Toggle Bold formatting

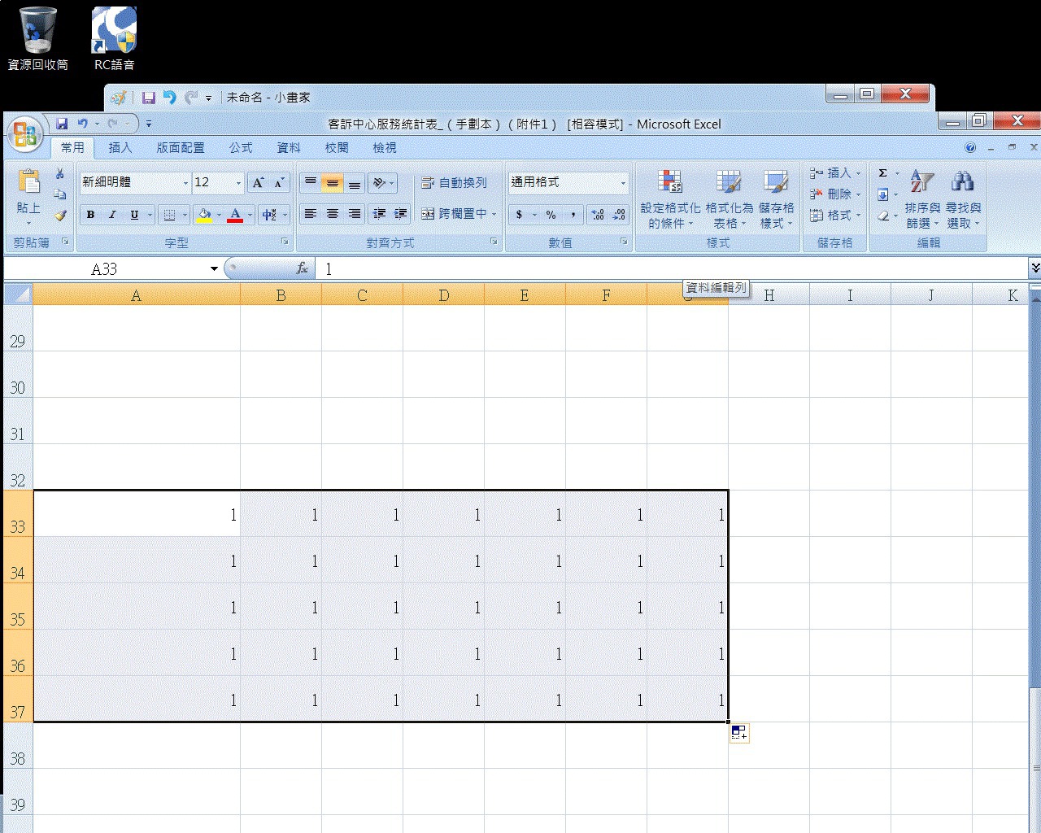[91, 215]
